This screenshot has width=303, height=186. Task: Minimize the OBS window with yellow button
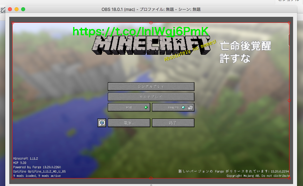click(x=17, y=9)
